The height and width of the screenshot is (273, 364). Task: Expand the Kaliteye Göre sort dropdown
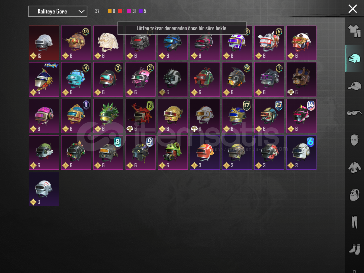pyautogui.click(x=58, y=11)
